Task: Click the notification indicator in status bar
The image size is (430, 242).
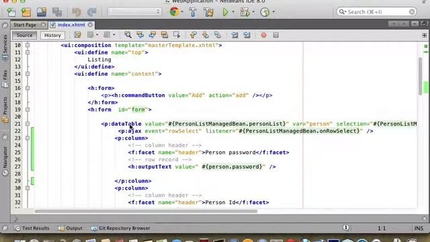Action: (346, 228)
